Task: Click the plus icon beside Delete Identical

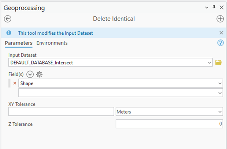Action: [220, 19]
